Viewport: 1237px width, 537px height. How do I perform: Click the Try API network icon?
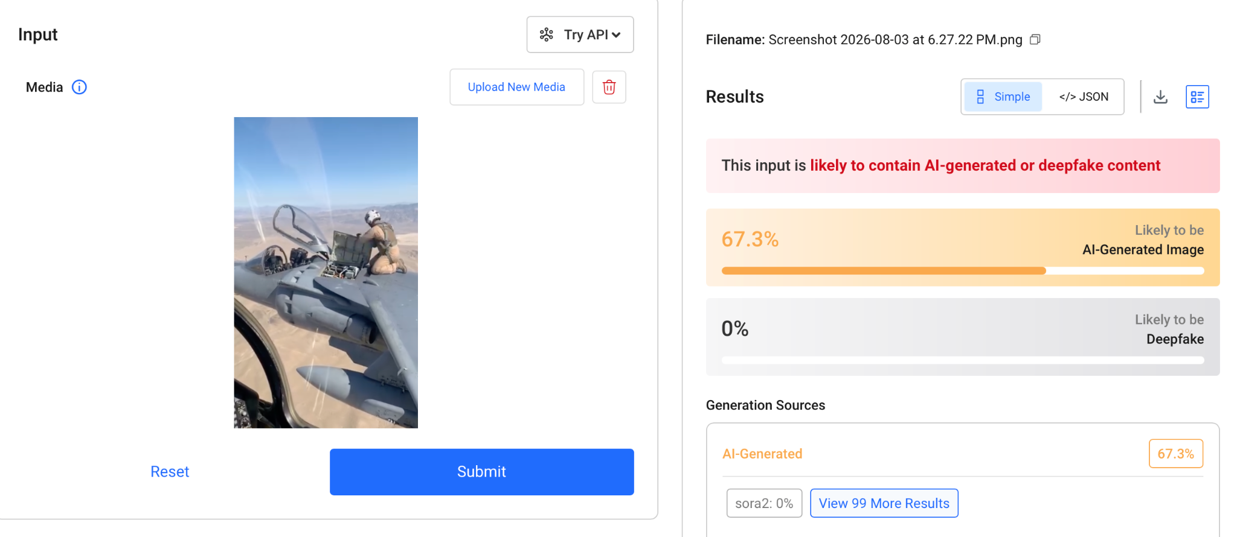547,35
